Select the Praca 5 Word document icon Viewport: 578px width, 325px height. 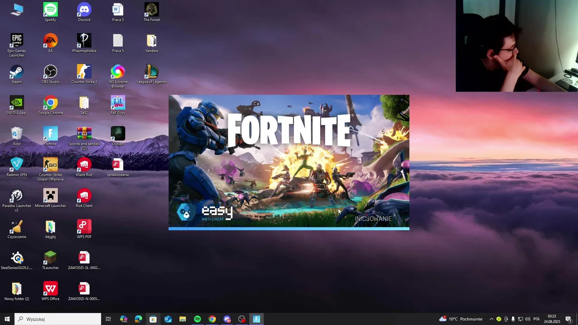[118, 12]
